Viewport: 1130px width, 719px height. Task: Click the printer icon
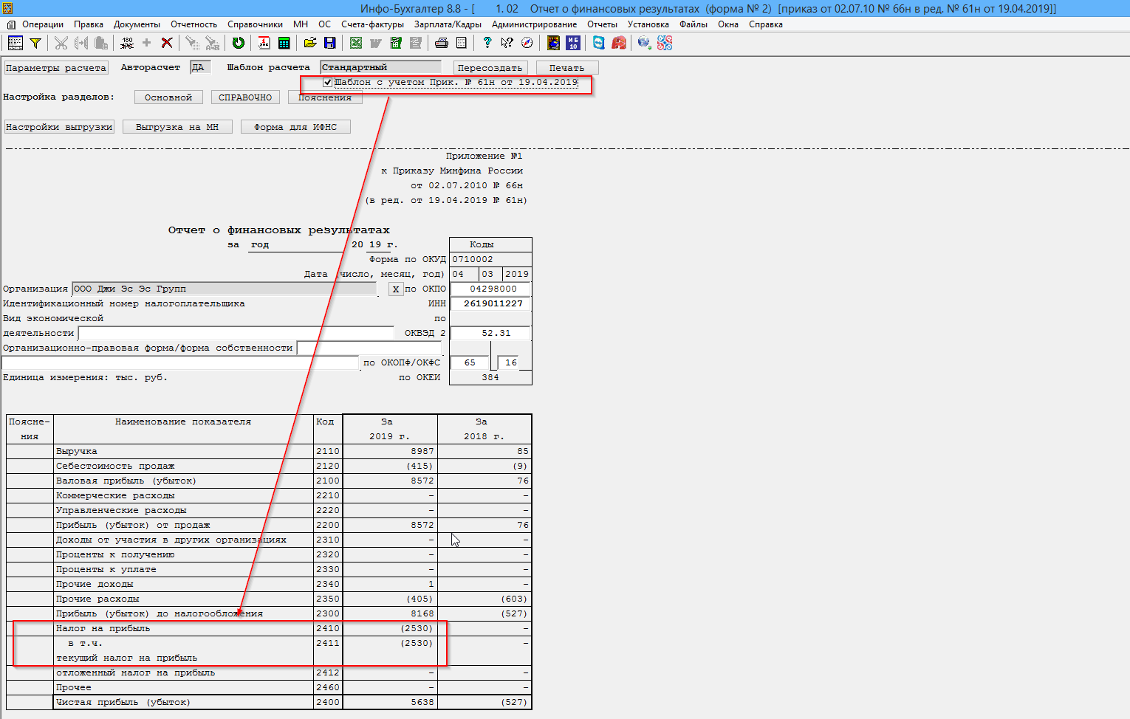[x=442, y=43]
